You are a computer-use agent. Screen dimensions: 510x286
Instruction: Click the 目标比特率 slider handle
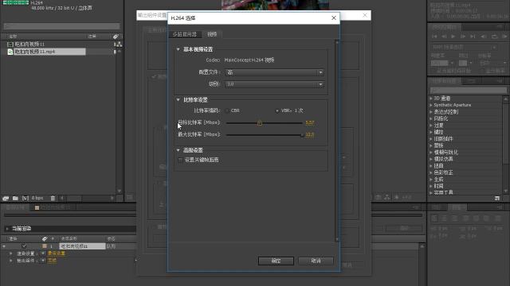260,123
